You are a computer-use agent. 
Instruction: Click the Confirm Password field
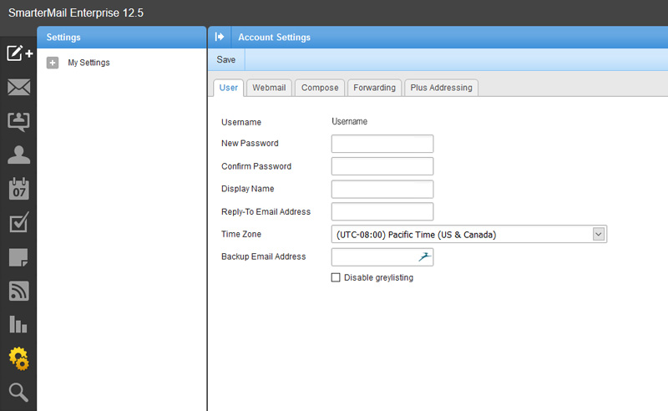tap(382, 166)
